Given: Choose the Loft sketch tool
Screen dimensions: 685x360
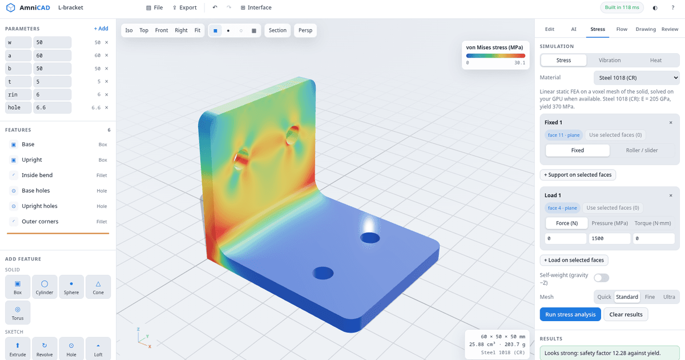Looking at the screenshot, I should (98, 349).
